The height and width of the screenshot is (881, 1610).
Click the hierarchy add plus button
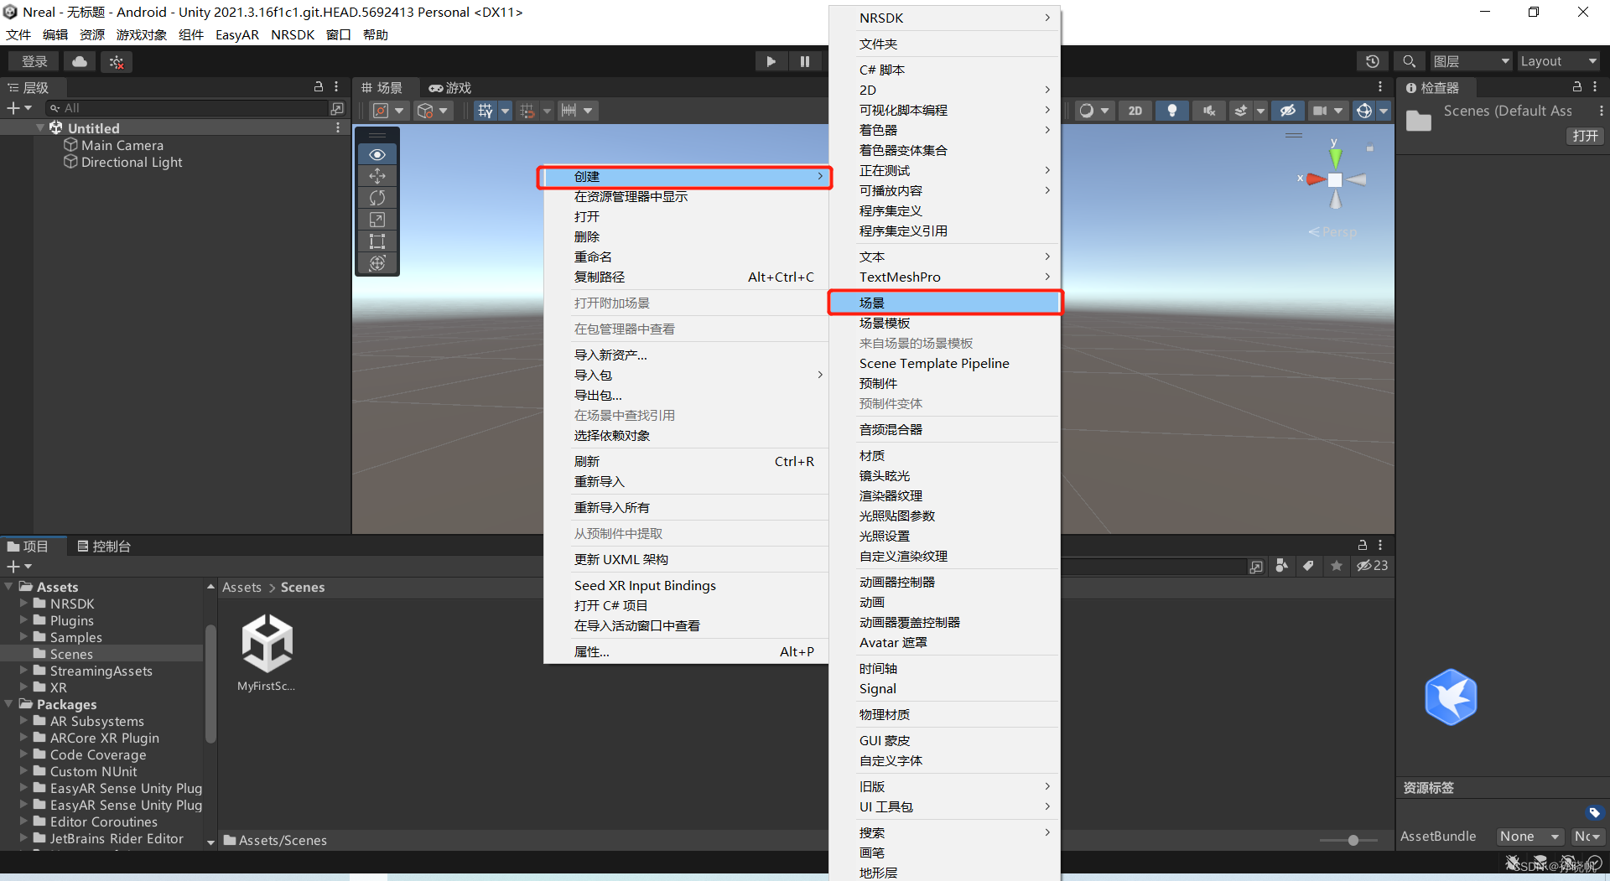point(13,108)
